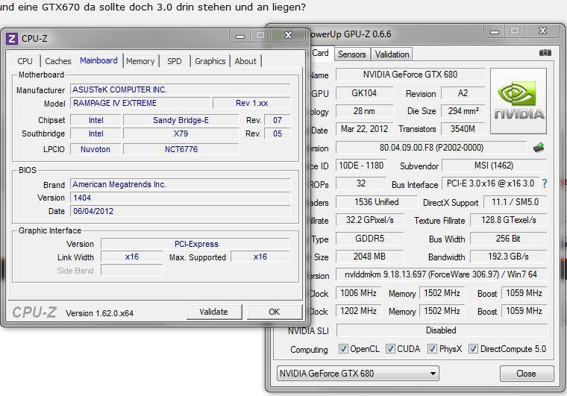Click the OK button in CPU-Z
The image size is (567, 396).
coord(274,312)
